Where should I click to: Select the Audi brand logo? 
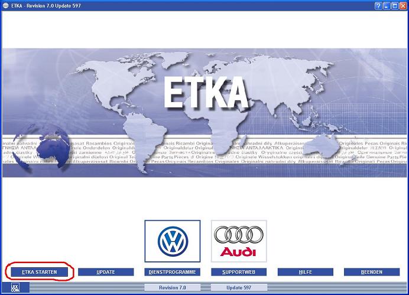(239, 241)
